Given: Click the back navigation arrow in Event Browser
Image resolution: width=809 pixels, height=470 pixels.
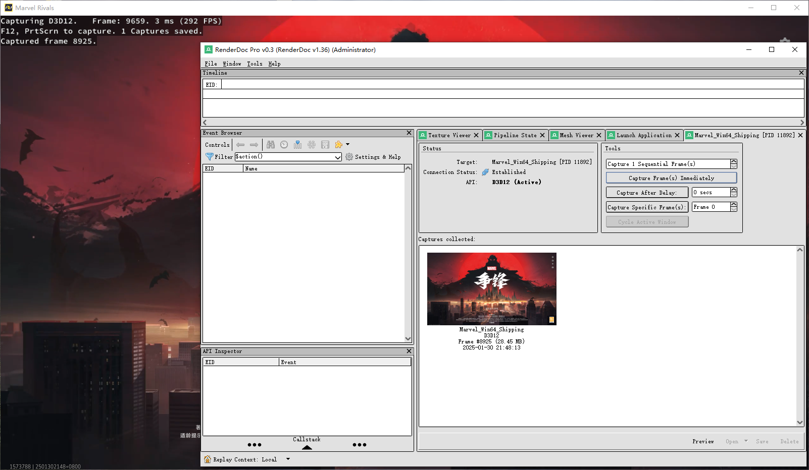Looking at the screenshot, I should pyautogui.click(x=240, y=145).
